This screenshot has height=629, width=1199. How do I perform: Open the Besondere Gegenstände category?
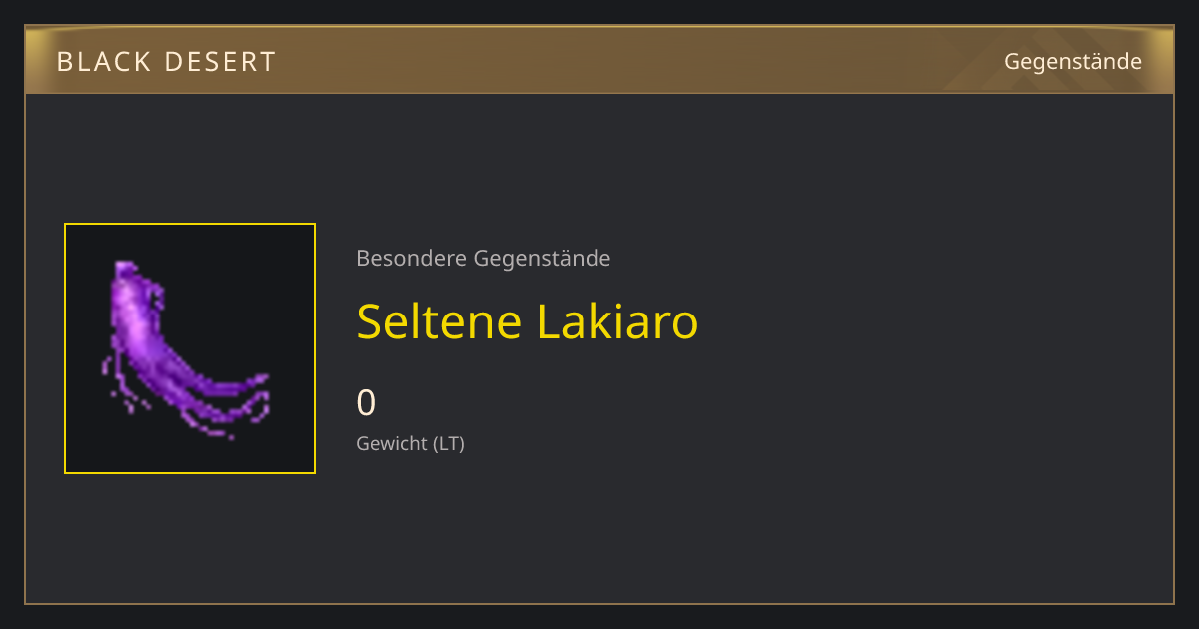[484, 258]
